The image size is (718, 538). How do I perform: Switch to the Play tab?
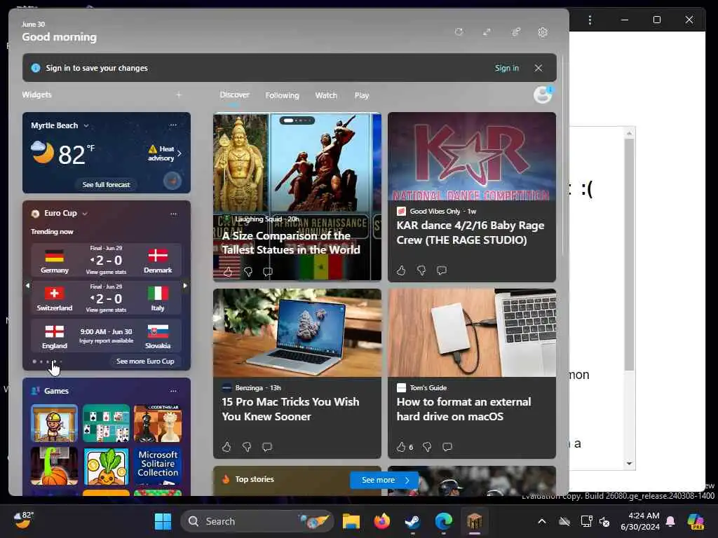[x=361, y=95]
